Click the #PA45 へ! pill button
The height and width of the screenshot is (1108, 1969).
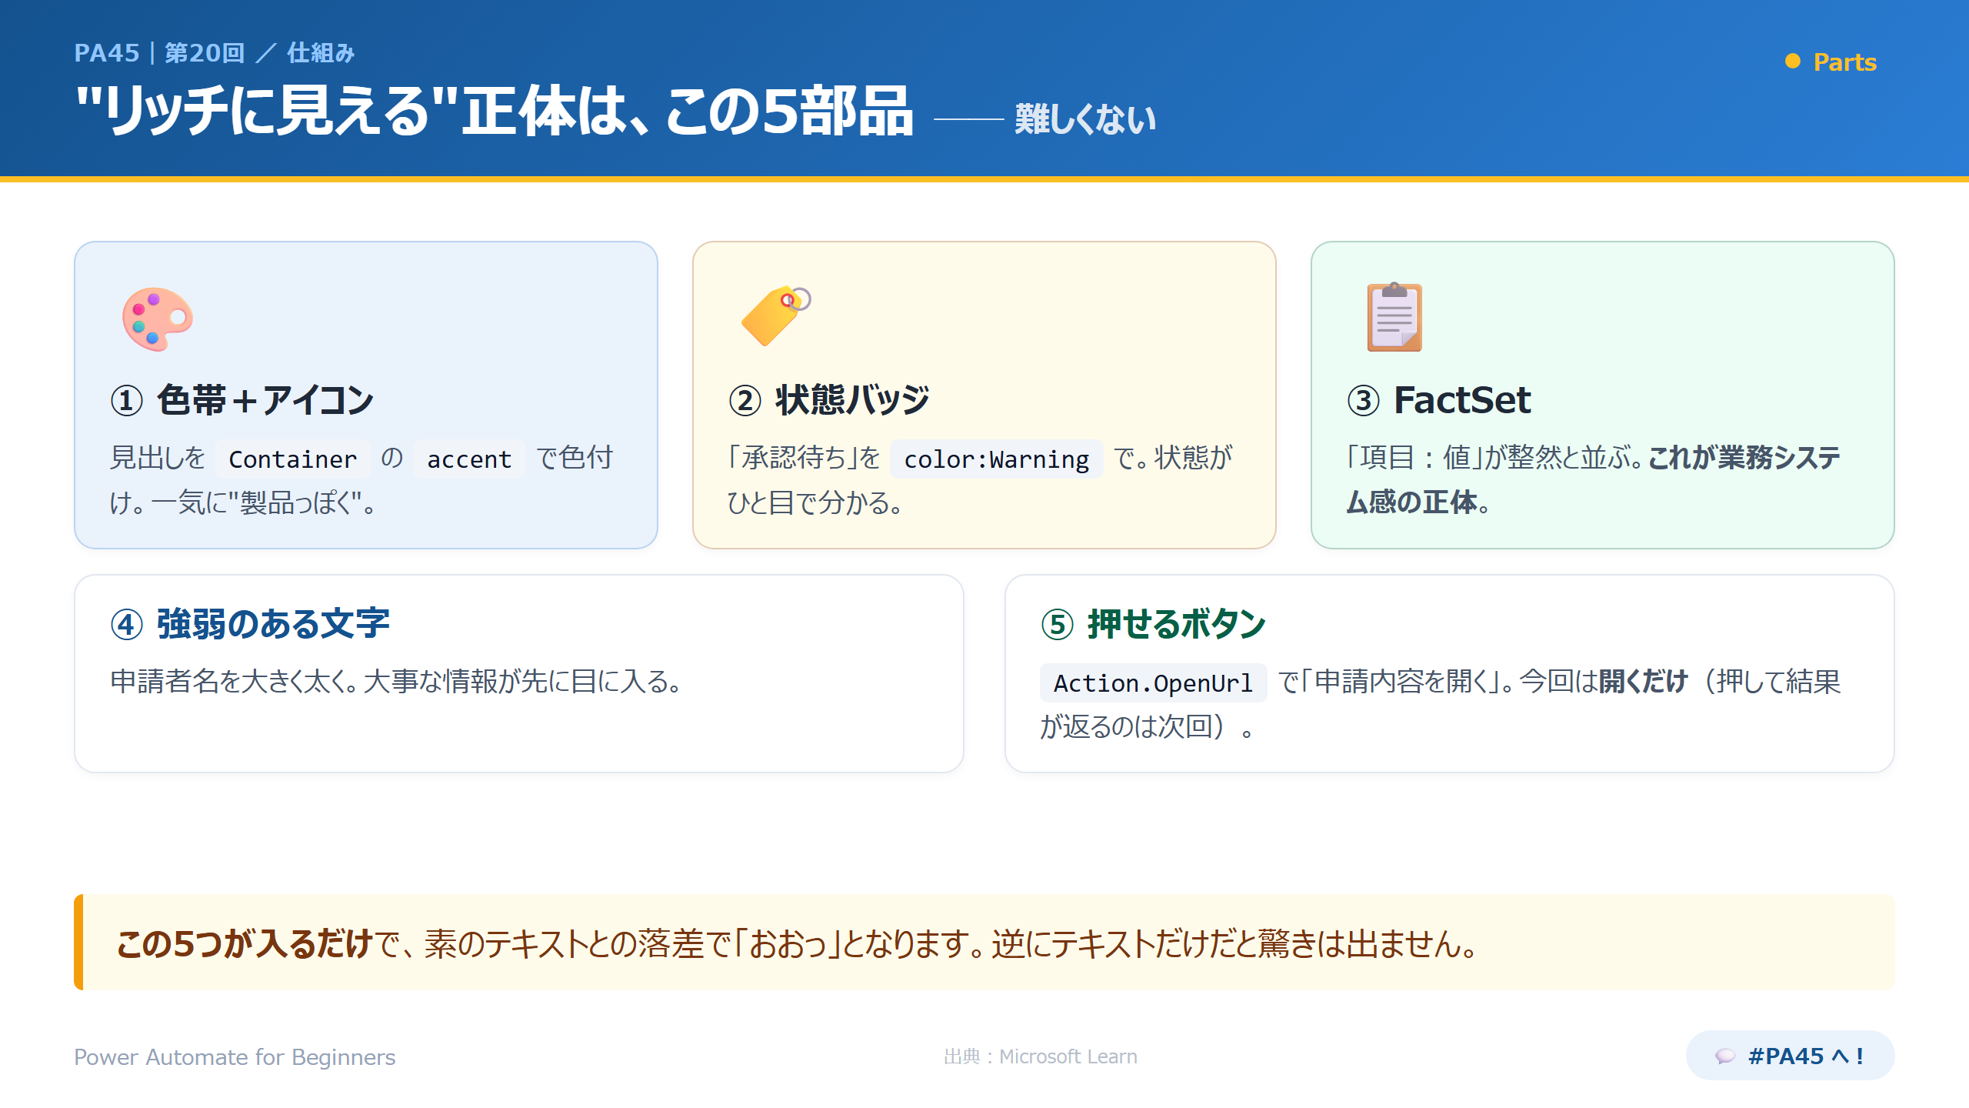[x=1790, y=1056]
